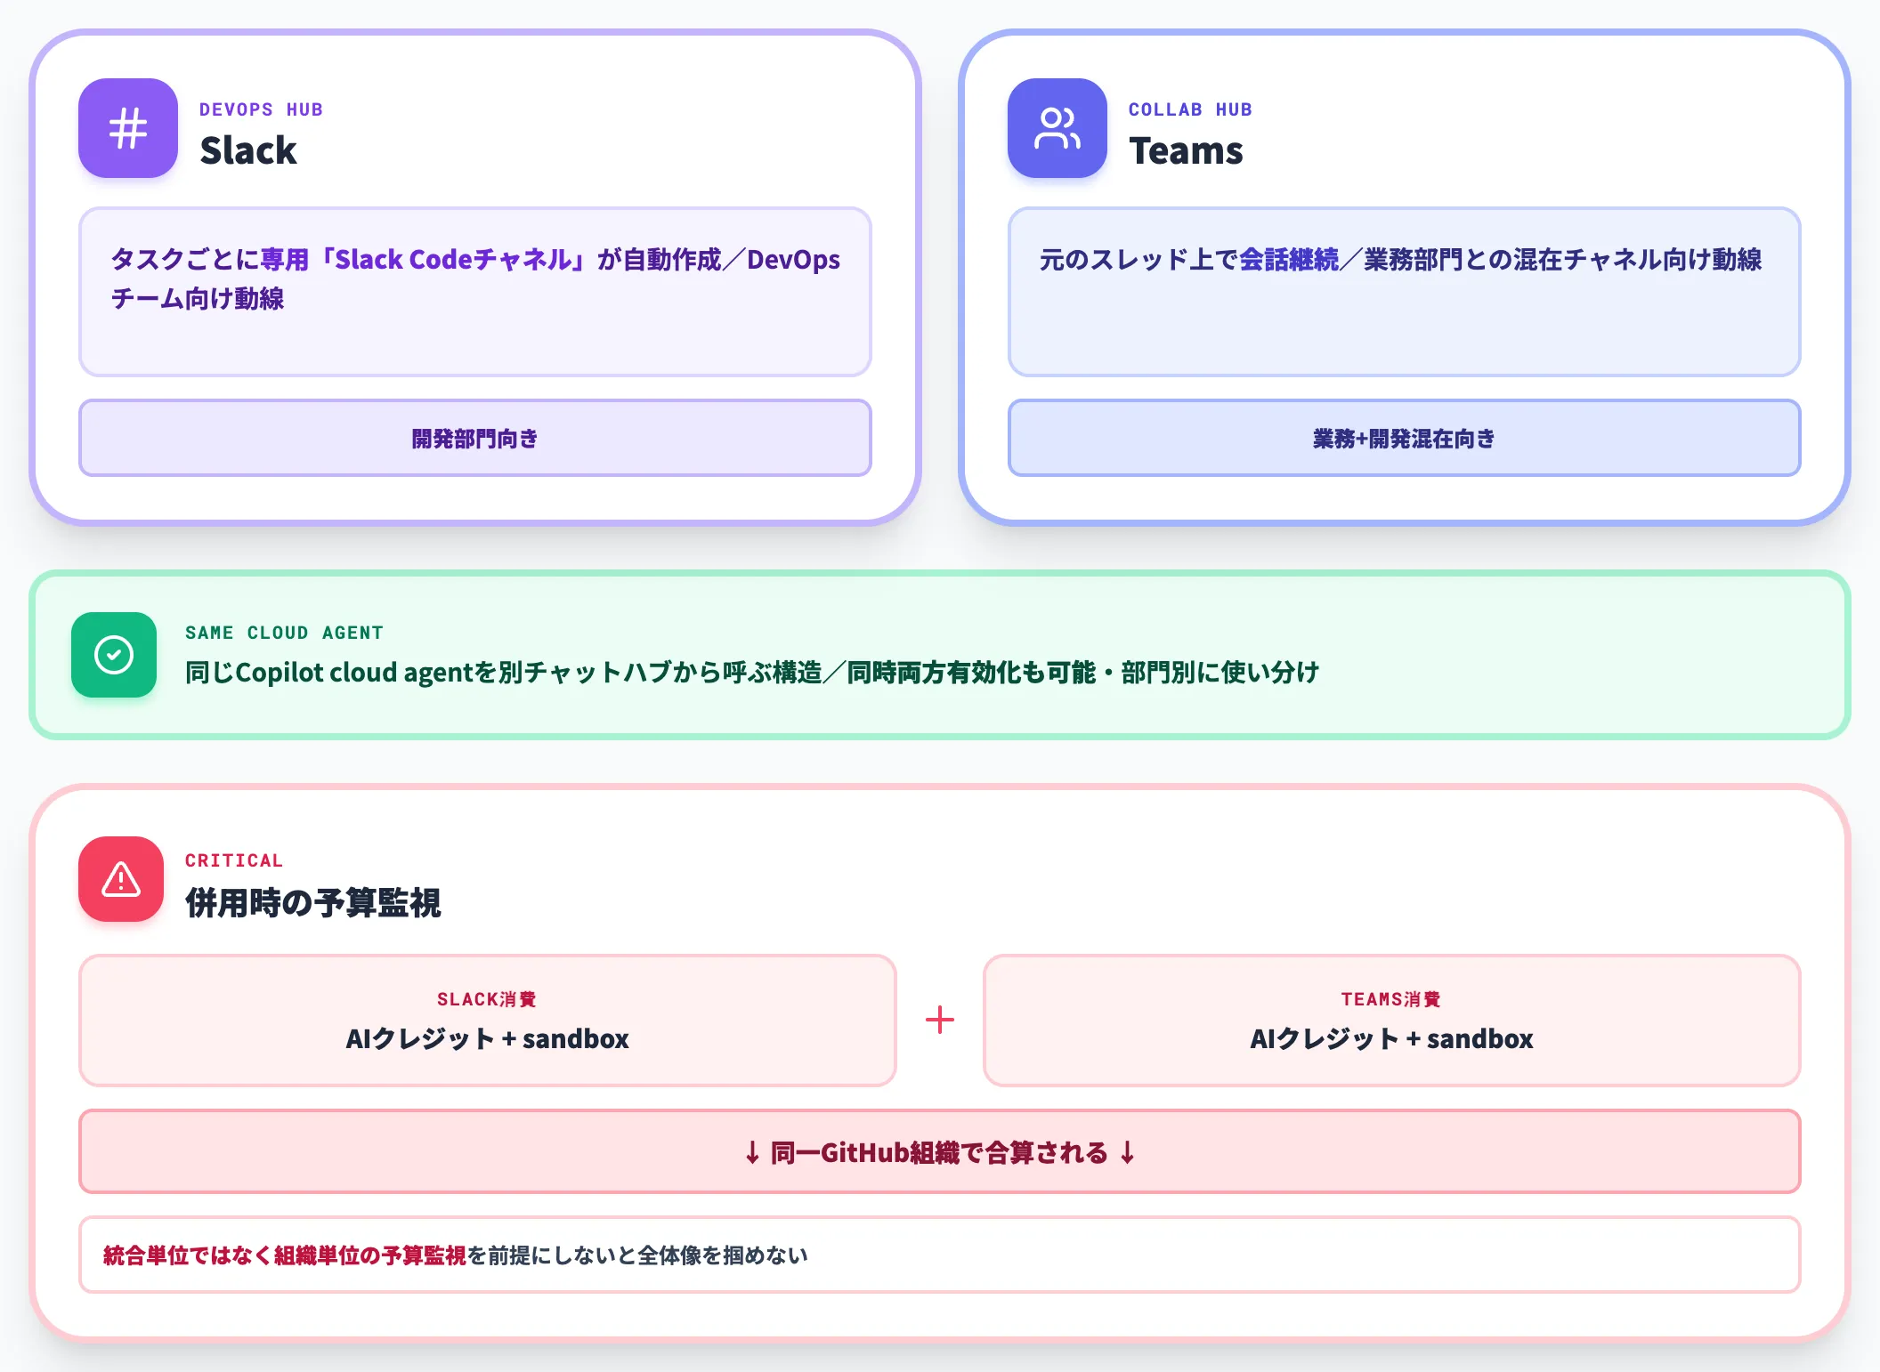Viewport: 1880px width, 1372px height.
Task: Click the purple hash Slack icon
Action: point(128,128)
